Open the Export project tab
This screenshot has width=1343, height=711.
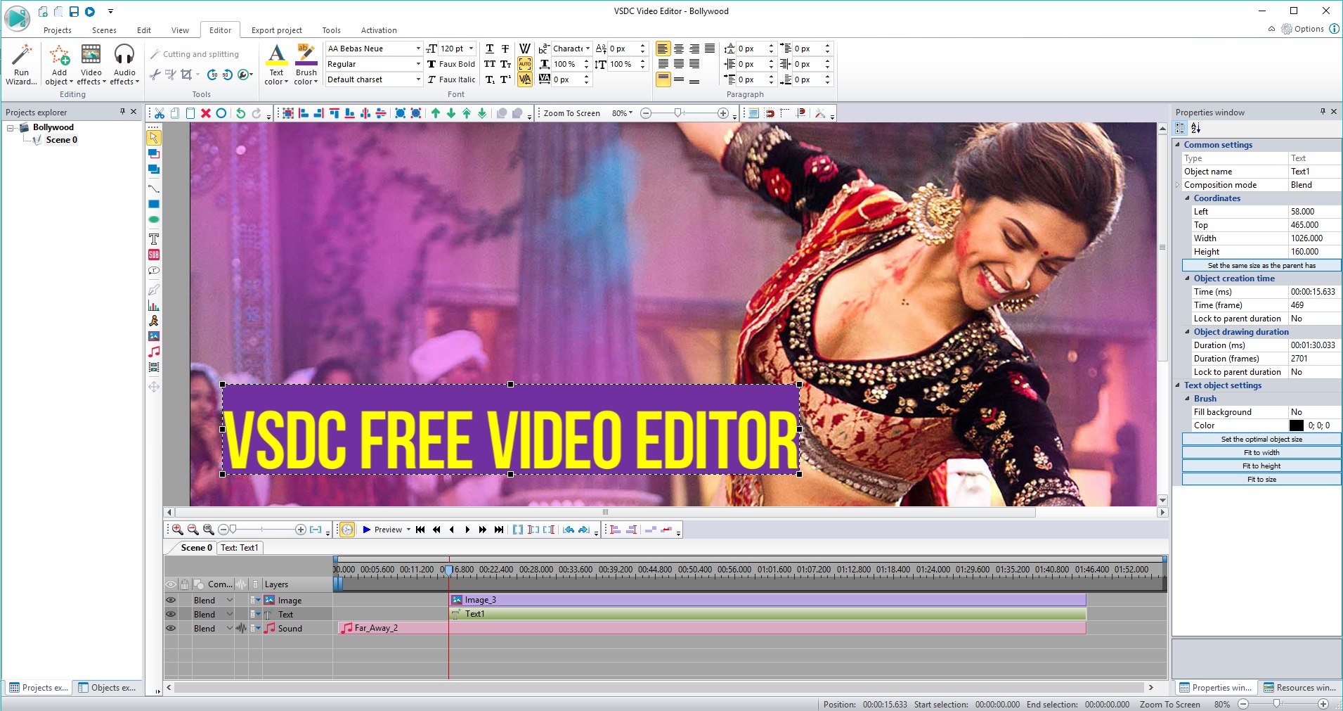276,30
